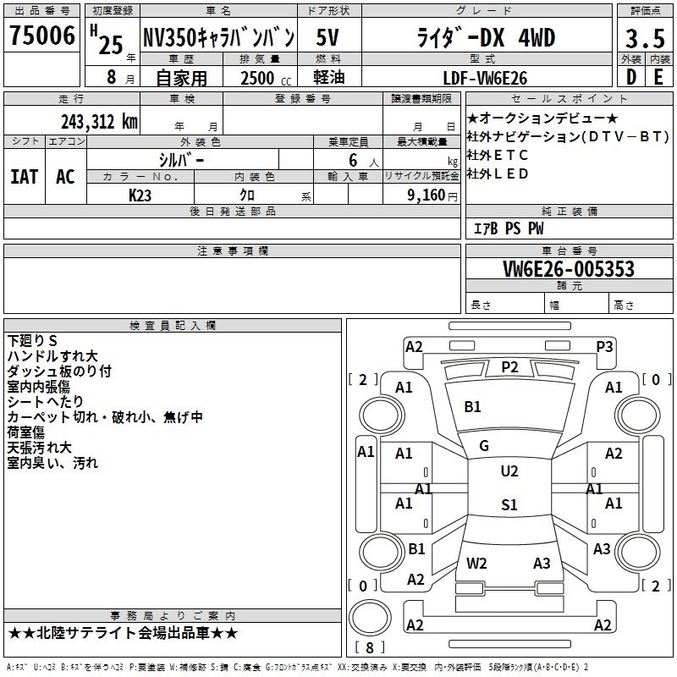Click the spare tire circle marked 8
677x677 pixels.
coord(370,617)
